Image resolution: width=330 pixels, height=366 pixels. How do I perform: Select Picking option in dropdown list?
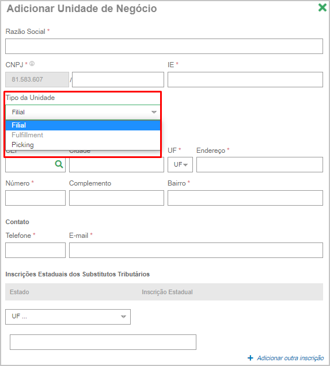pyautogui.click(x=83, y=145)
